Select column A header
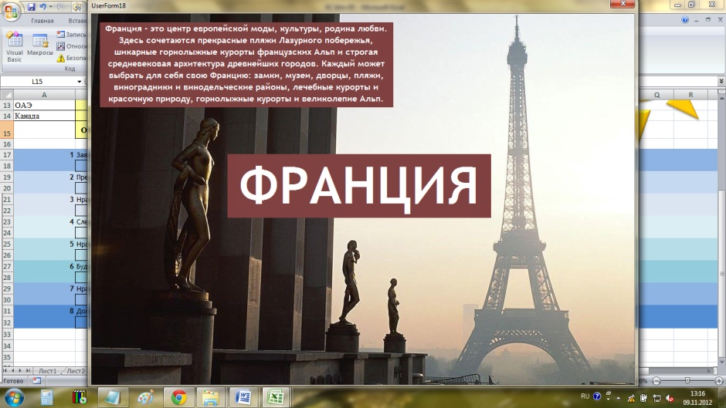 (x=44, y=95)
